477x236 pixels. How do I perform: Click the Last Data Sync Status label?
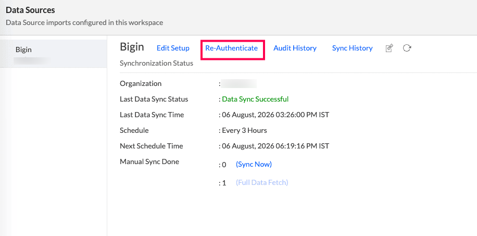pyautogui.click(x=154, y=99)
